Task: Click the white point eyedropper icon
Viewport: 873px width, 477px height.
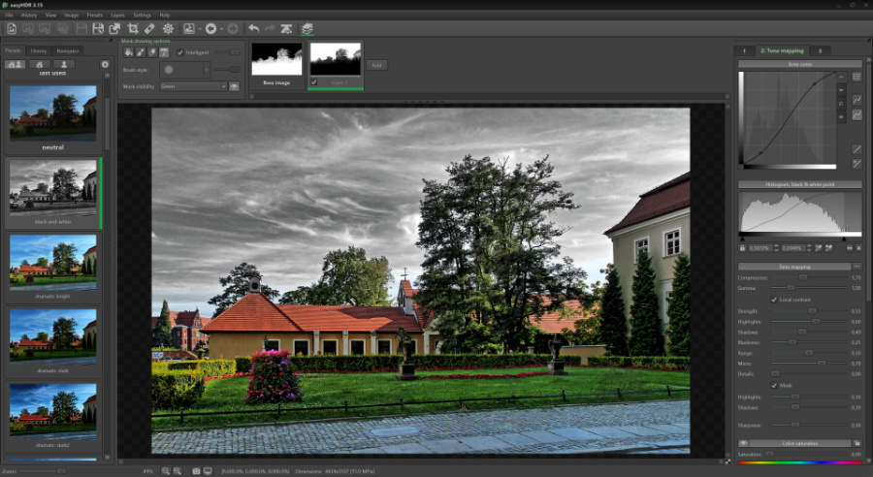Action: click(828, 247)
